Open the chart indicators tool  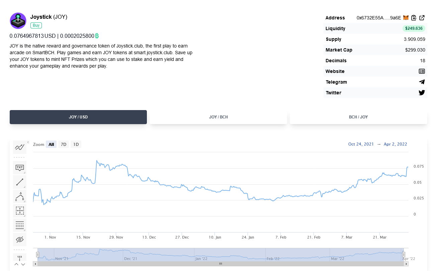pyautogui.click(x=20, y=147)
